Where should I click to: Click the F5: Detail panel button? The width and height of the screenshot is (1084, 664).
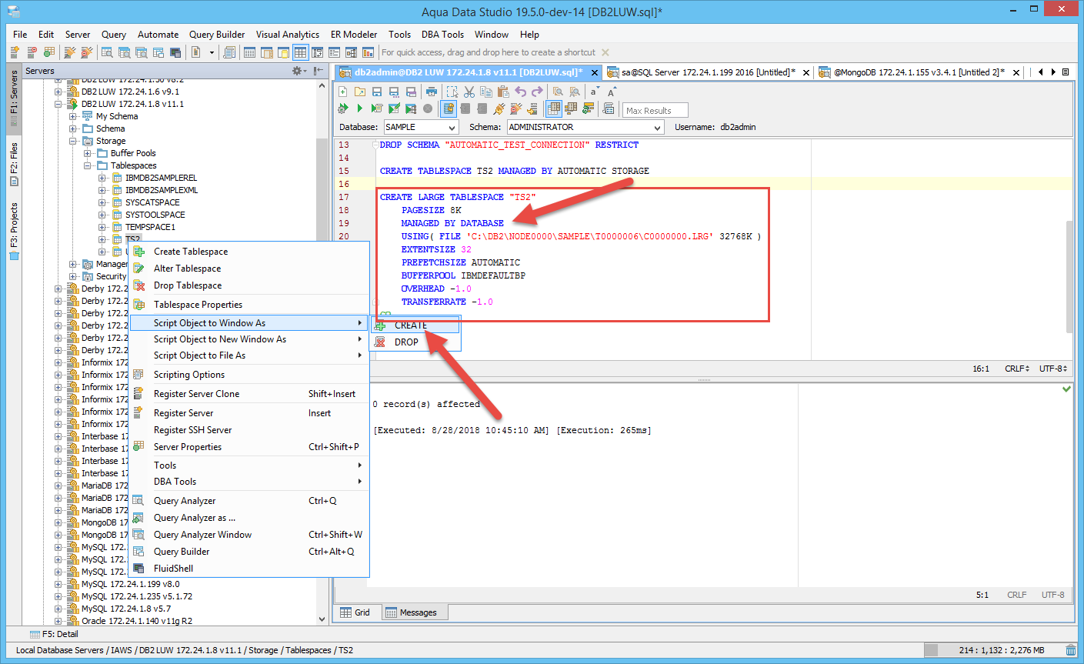tap(54, 634)
